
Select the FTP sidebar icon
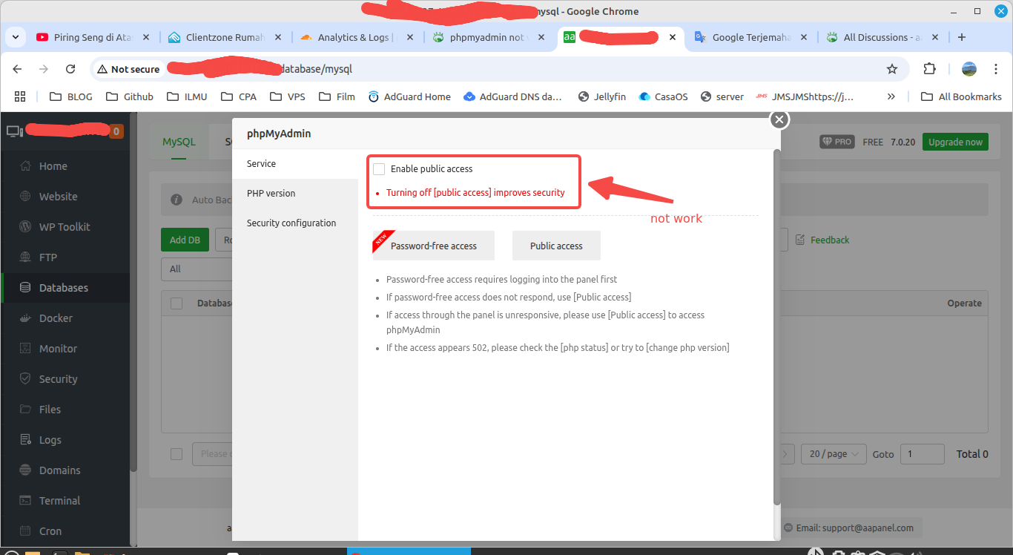pos(26,257)
